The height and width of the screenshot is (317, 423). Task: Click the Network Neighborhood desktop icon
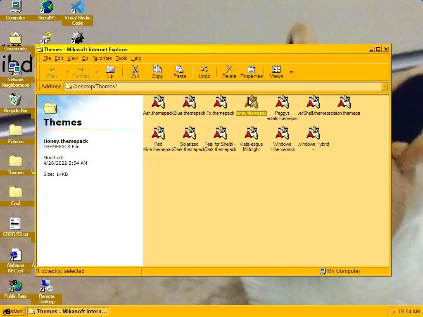coord(15,69)
